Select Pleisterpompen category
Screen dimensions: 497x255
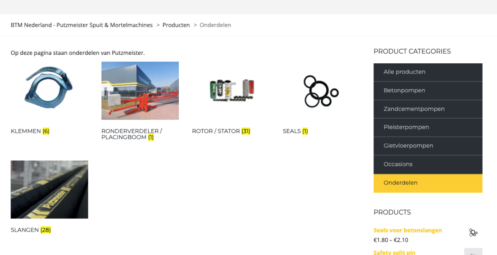point(428,127)
